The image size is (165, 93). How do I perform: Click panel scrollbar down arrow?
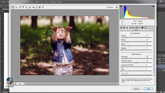coord(154,75)
